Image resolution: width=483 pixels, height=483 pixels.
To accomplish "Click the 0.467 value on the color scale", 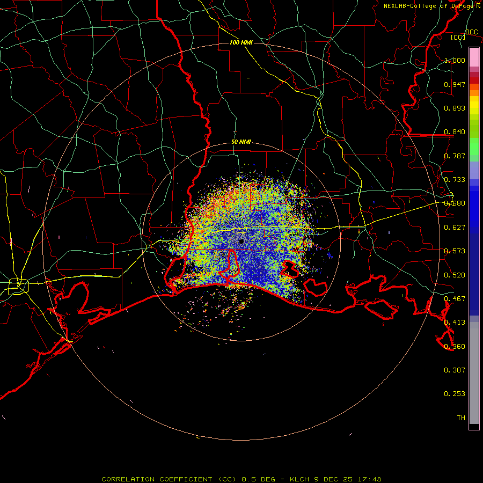I will tap(455, 299).
